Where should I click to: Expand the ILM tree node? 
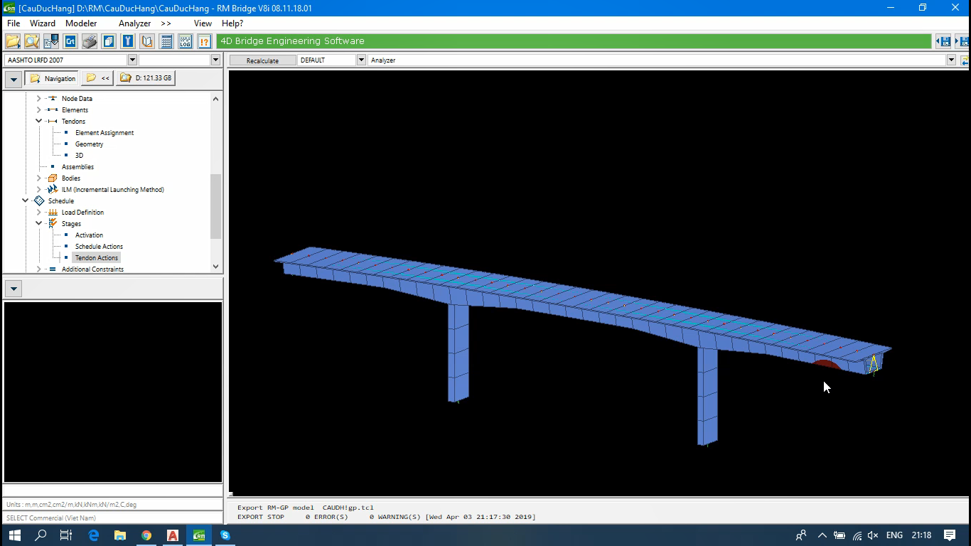[x=38, y=190]
